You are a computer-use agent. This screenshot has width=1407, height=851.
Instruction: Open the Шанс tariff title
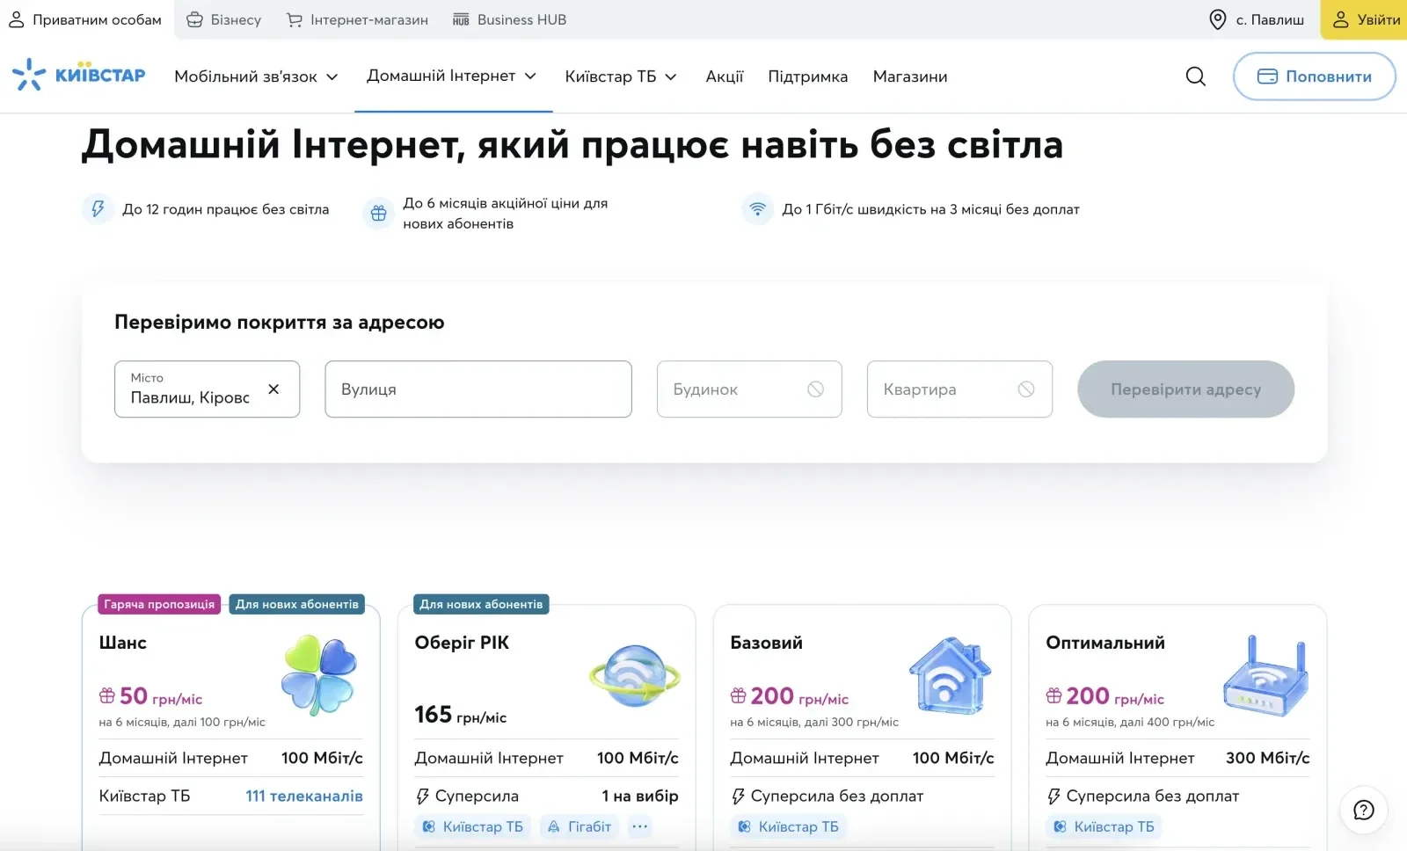pos(123,643)
